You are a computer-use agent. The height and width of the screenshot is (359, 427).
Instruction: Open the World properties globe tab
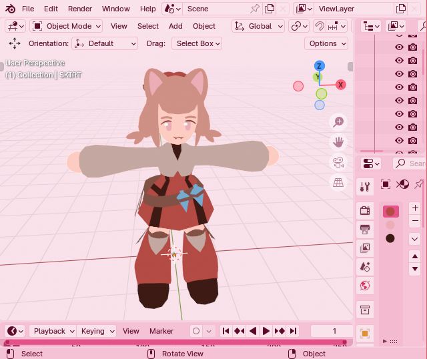[365, 286]
